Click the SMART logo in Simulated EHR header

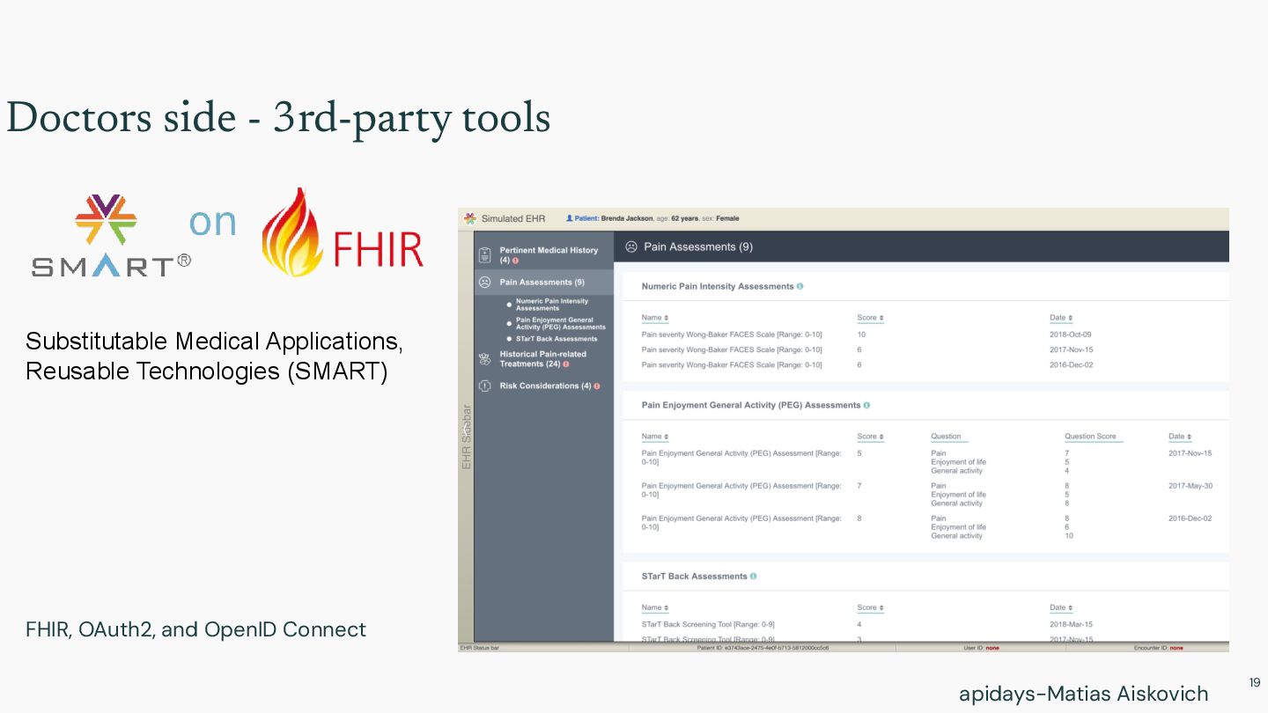point(470,218)
